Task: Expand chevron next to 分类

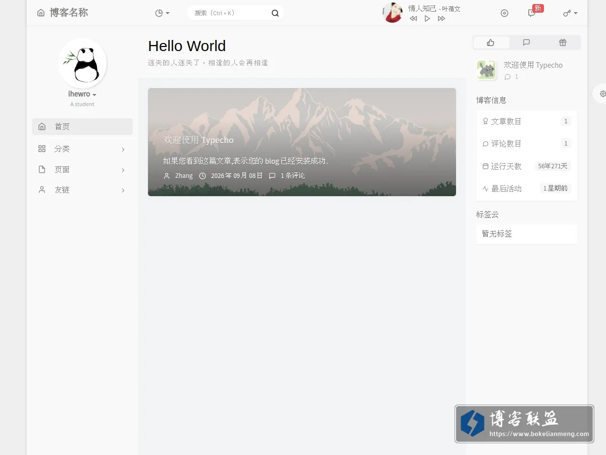Action: (x=123, y=150)
